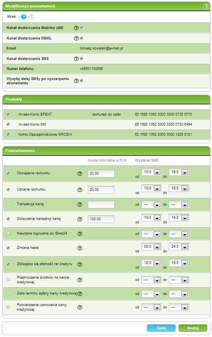Screen dimensions: 212x337
Task: Enable the Transakcja kartą notification checkbox
Action: tap(8, 204)
